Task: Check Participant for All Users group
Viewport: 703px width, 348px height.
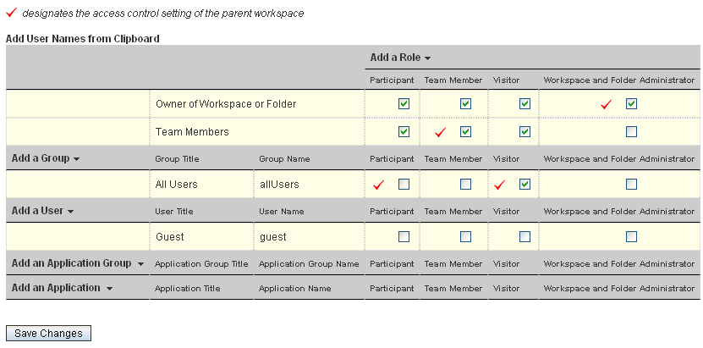Action: [404, 185]
